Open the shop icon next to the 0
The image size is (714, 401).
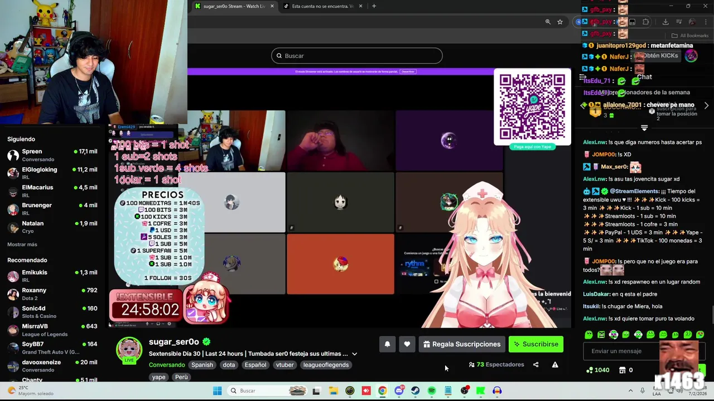(x=623, y=370)
